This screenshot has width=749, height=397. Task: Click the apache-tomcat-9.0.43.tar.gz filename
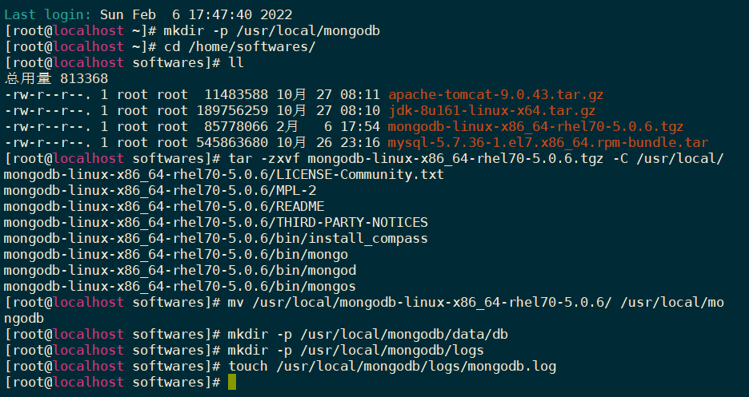495,95
